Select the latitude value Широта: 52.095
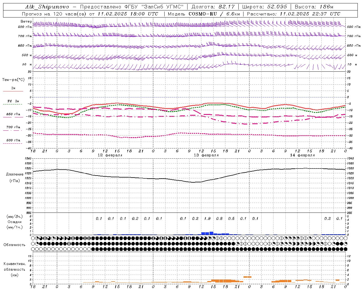Viewport: 362px width, 289px height. coord(265,7)
